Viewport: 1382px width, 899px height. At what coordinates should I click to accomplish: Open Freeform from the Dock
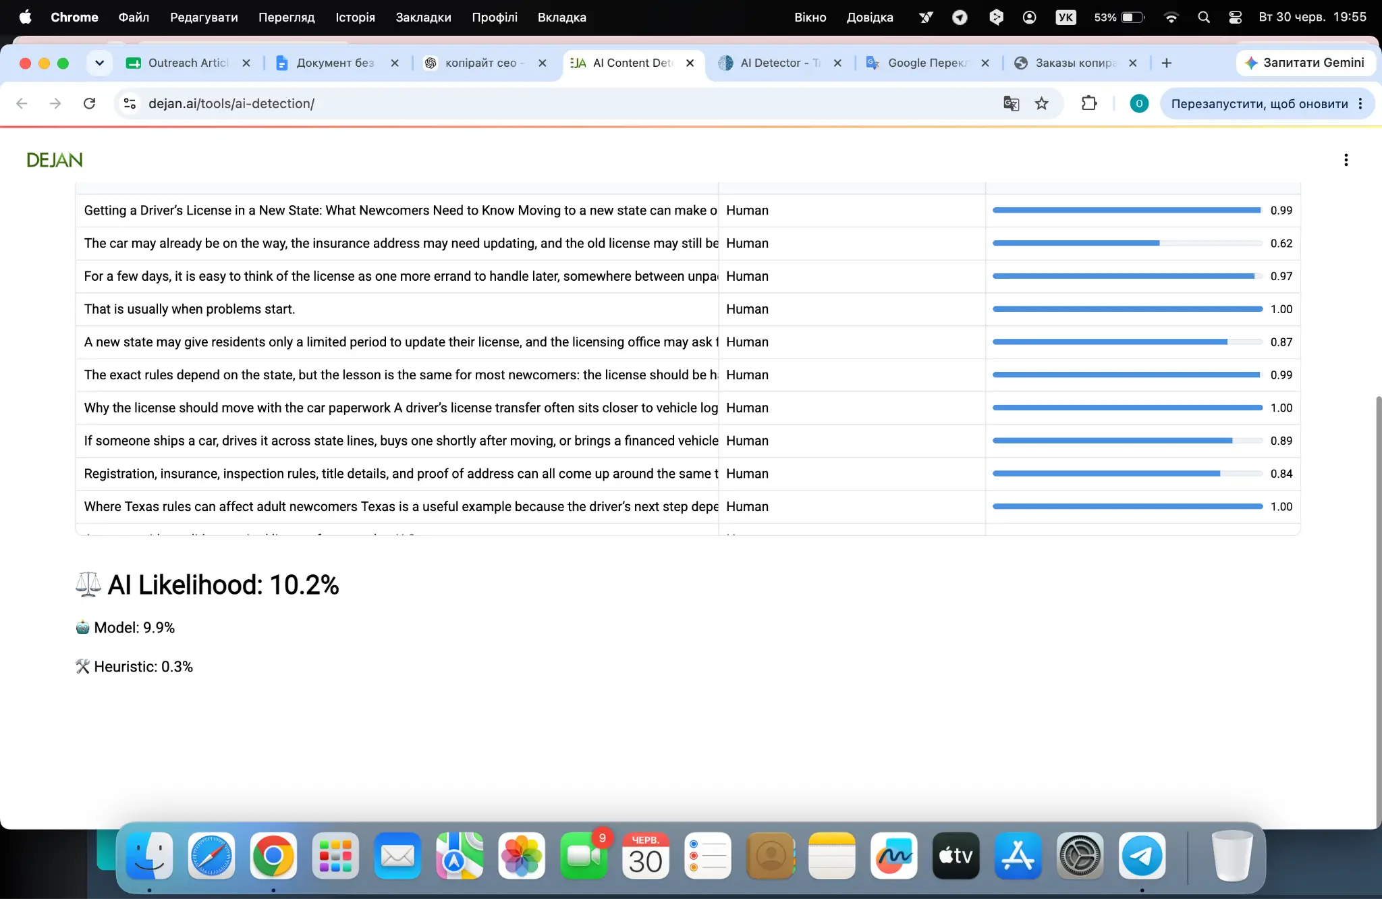point(894,856)
